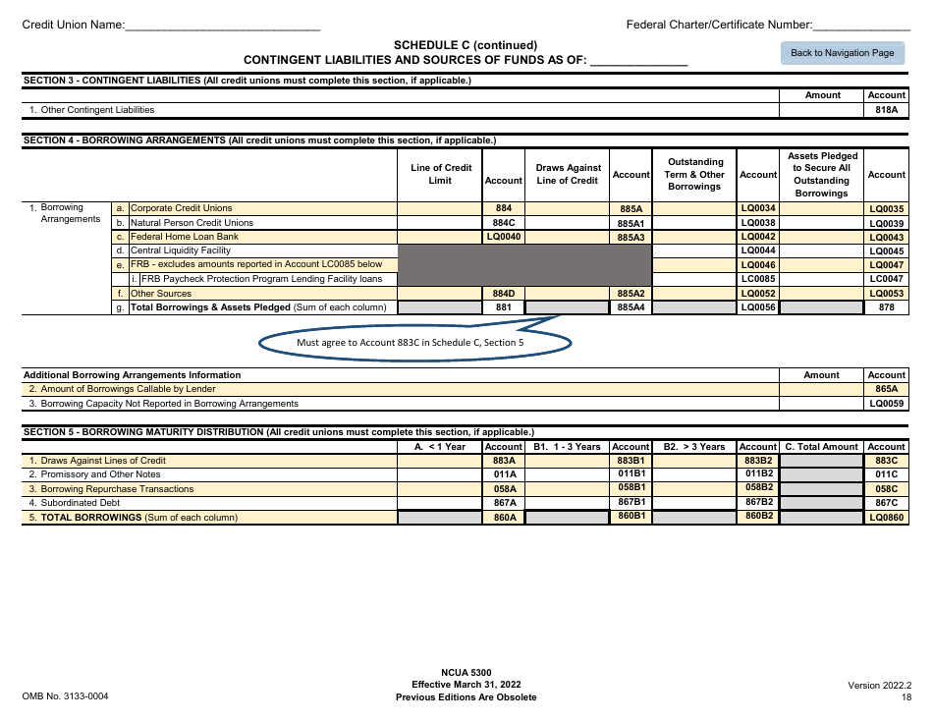Select the TOTAL BORROWINGS LQ0860 account cell
The width and height of the screenshot is (933, 722).
pos(887,516)
